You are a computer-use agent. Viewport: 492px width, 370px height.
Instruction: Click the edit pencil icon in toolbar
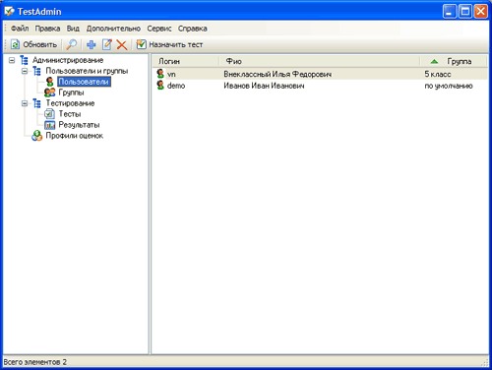pyautogui.click(x=107, y=44)
